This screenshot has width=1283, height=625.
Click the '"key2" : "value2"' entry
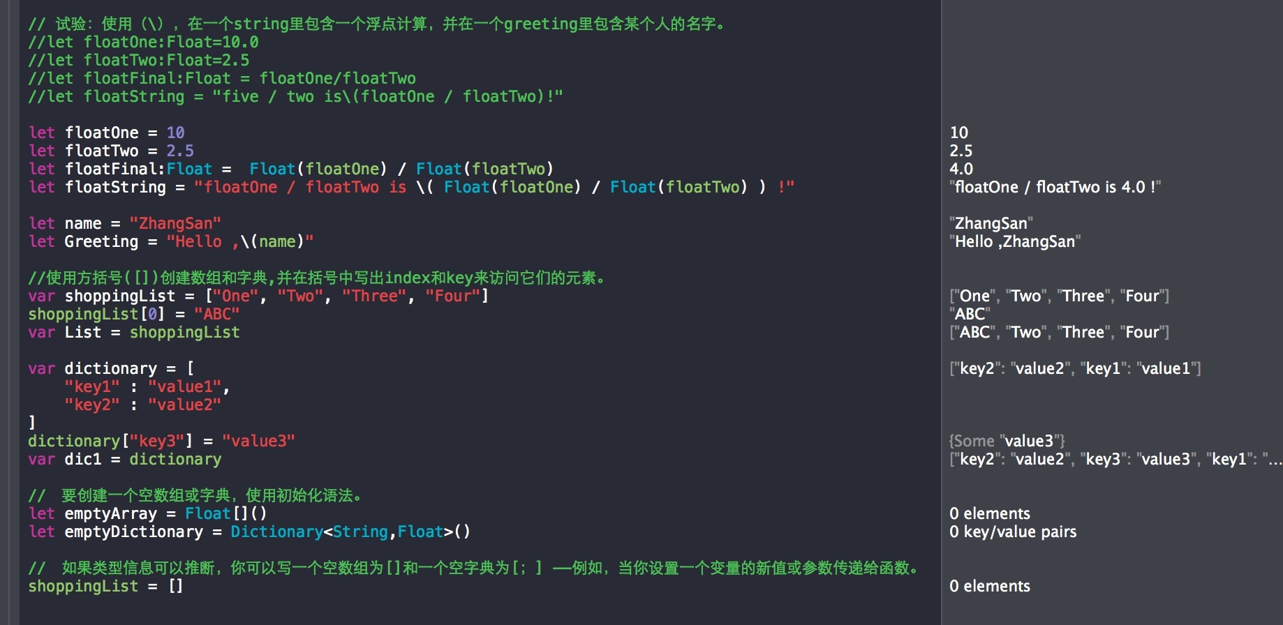click(142, 405)
